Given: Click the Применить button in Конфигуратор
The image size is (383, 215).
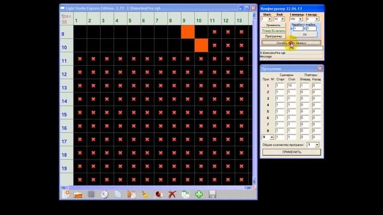Looking at the screenshot, I should [x=273, y=25].
